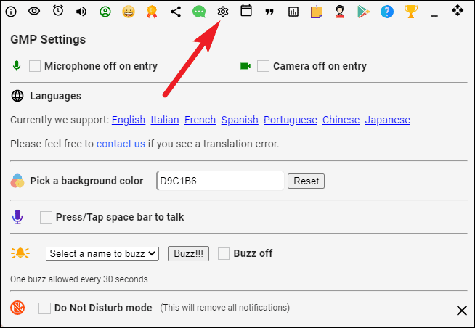Open the Select a name to buzz dropdown

click(x=102, y=253)
